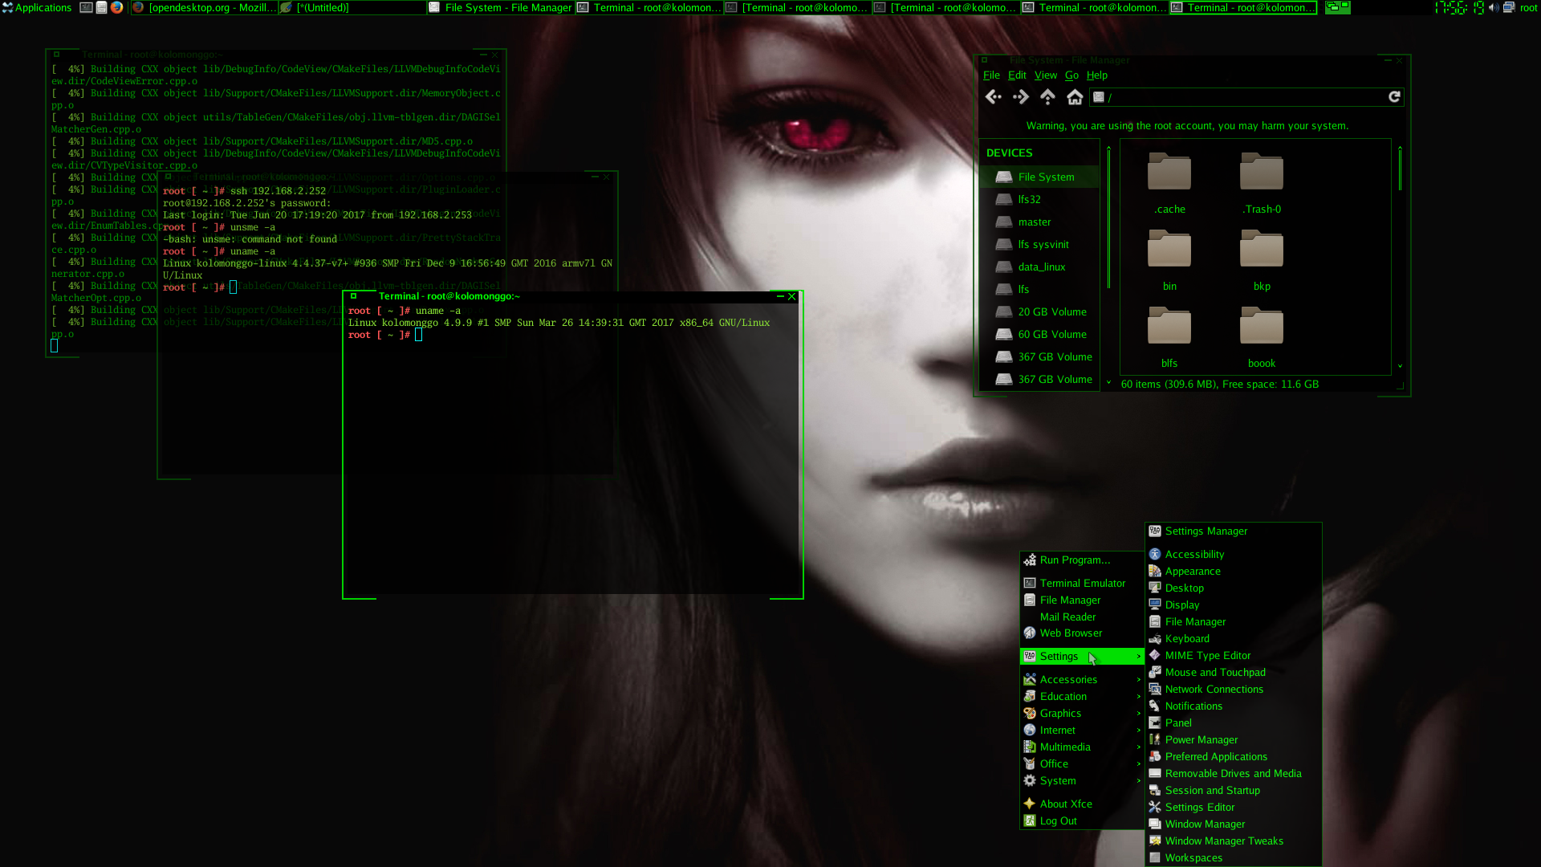The image size is (1541, 867).
Task: Click the Web Browser default app option
Action: [x=1071, y=632]
